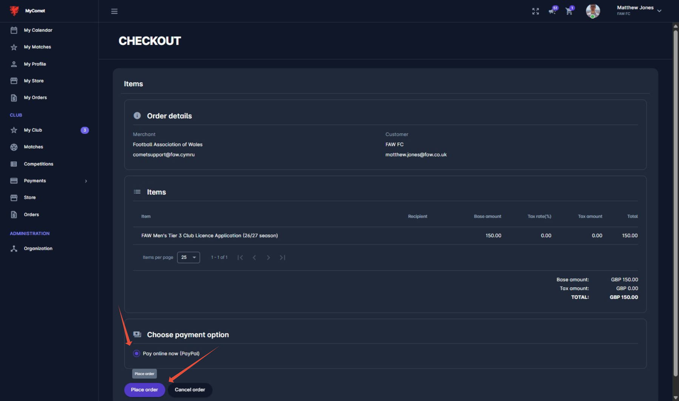The width and height of the screenshot is (679, 401).
Task: Open announcements megaphone notifications
Action: (552, 11)
